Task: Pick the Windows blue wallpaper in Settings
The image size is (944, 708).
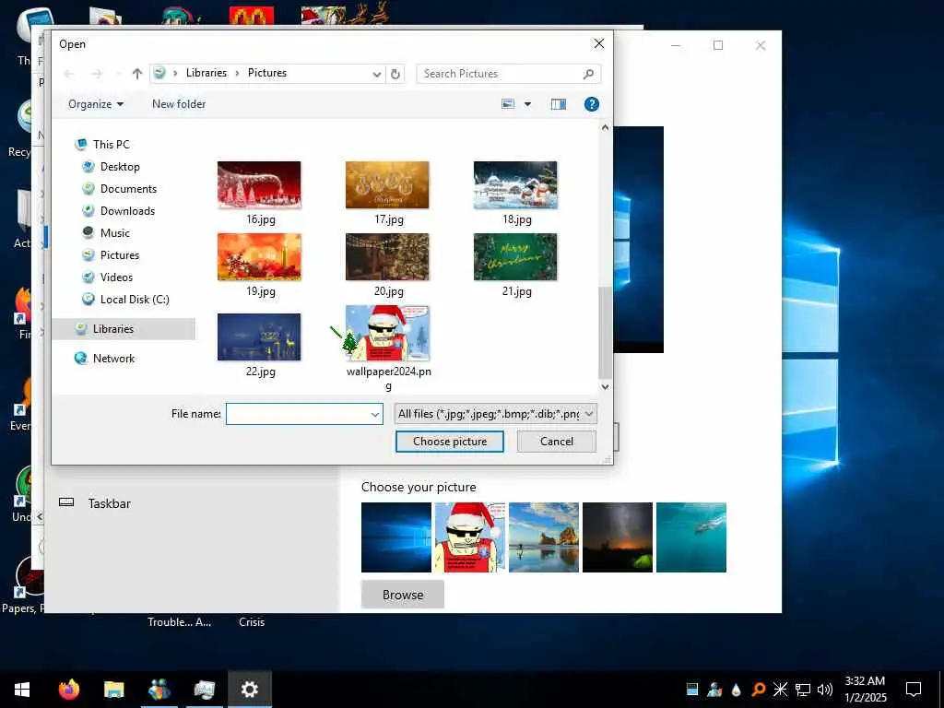Action: 396,537
